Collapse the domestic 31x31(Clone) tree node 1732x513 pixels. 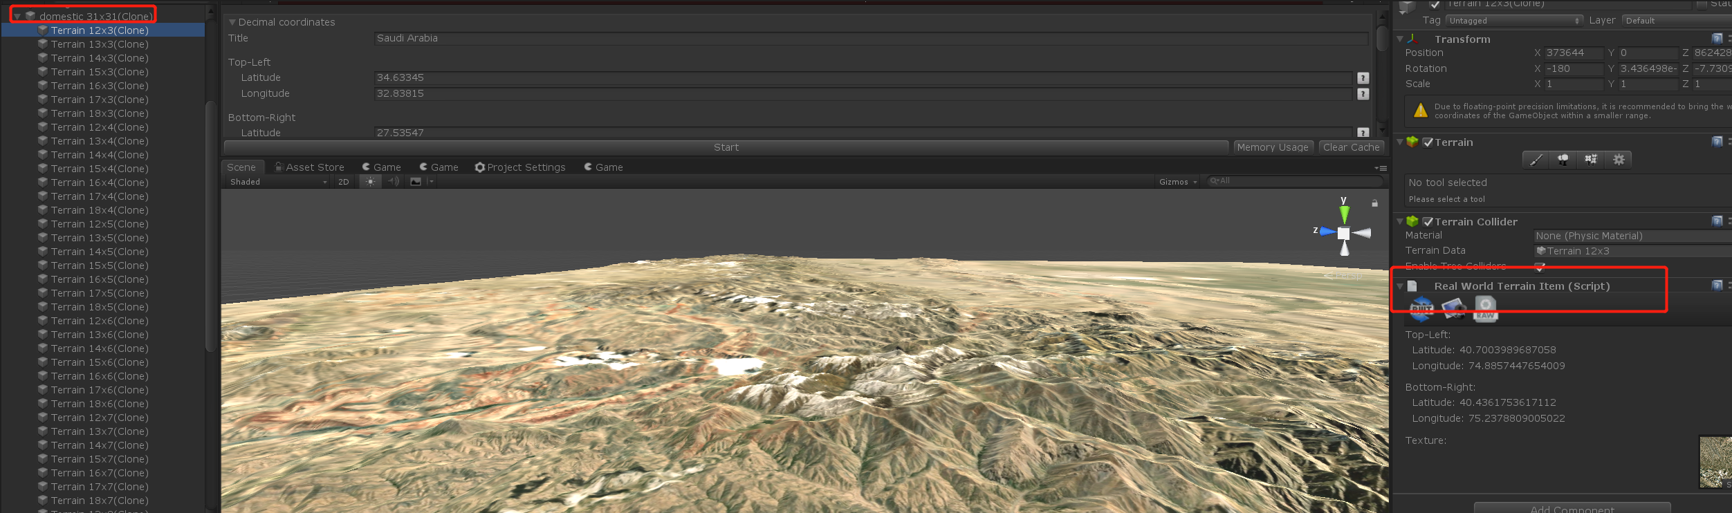pos(17,17)
